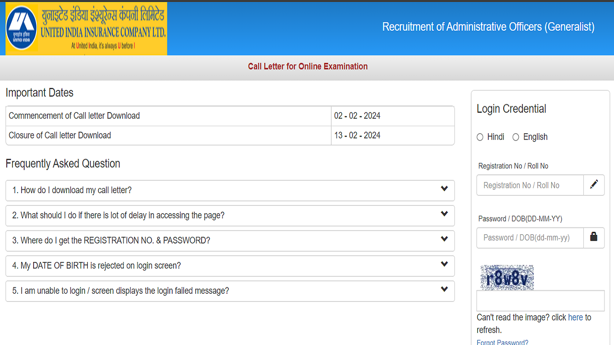Click 'Recruitment of Administrative Officers (Generalist)' title
614x345 pixels.
(488, 27)
